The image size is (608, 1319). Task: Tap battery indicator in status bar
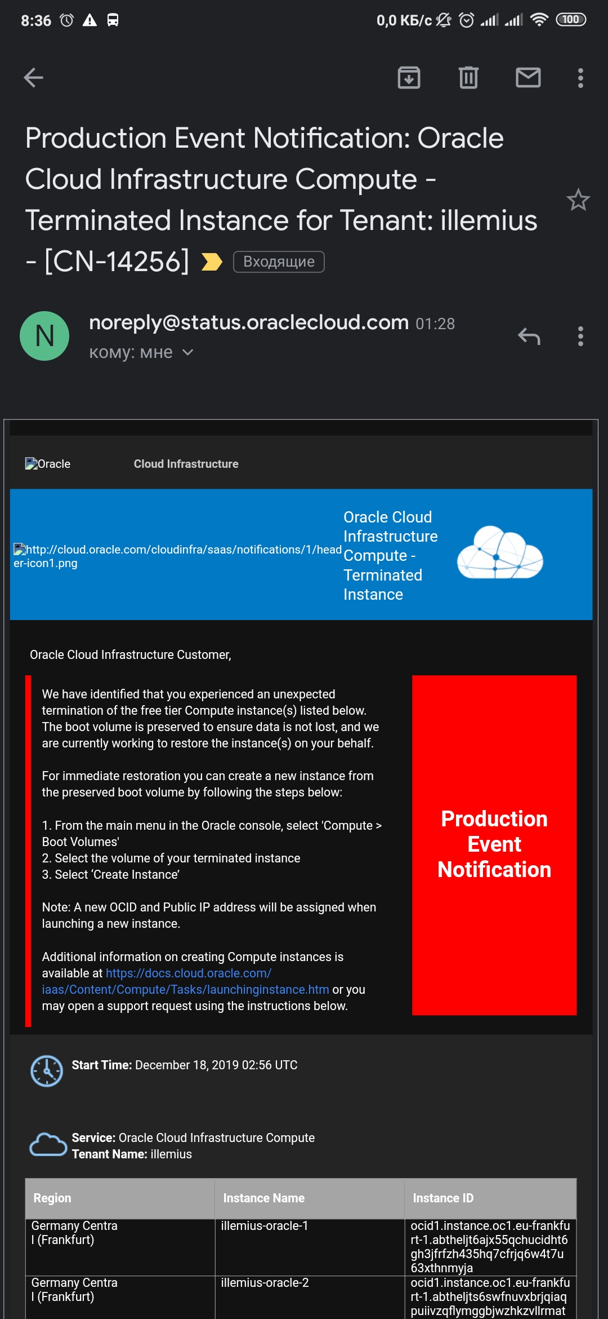point(571,20)
